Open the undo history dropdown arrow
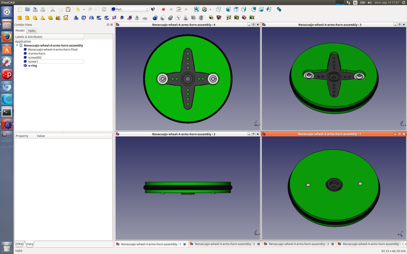 [x=83, y=9]
